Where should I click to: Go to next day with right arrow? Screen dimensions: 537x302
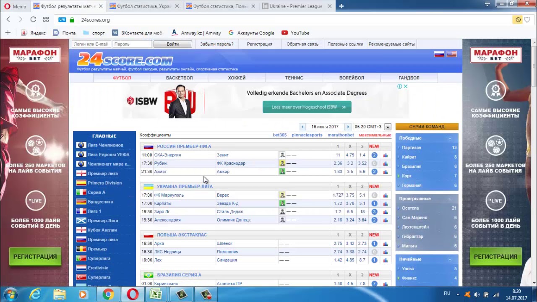tap(347, 127)
